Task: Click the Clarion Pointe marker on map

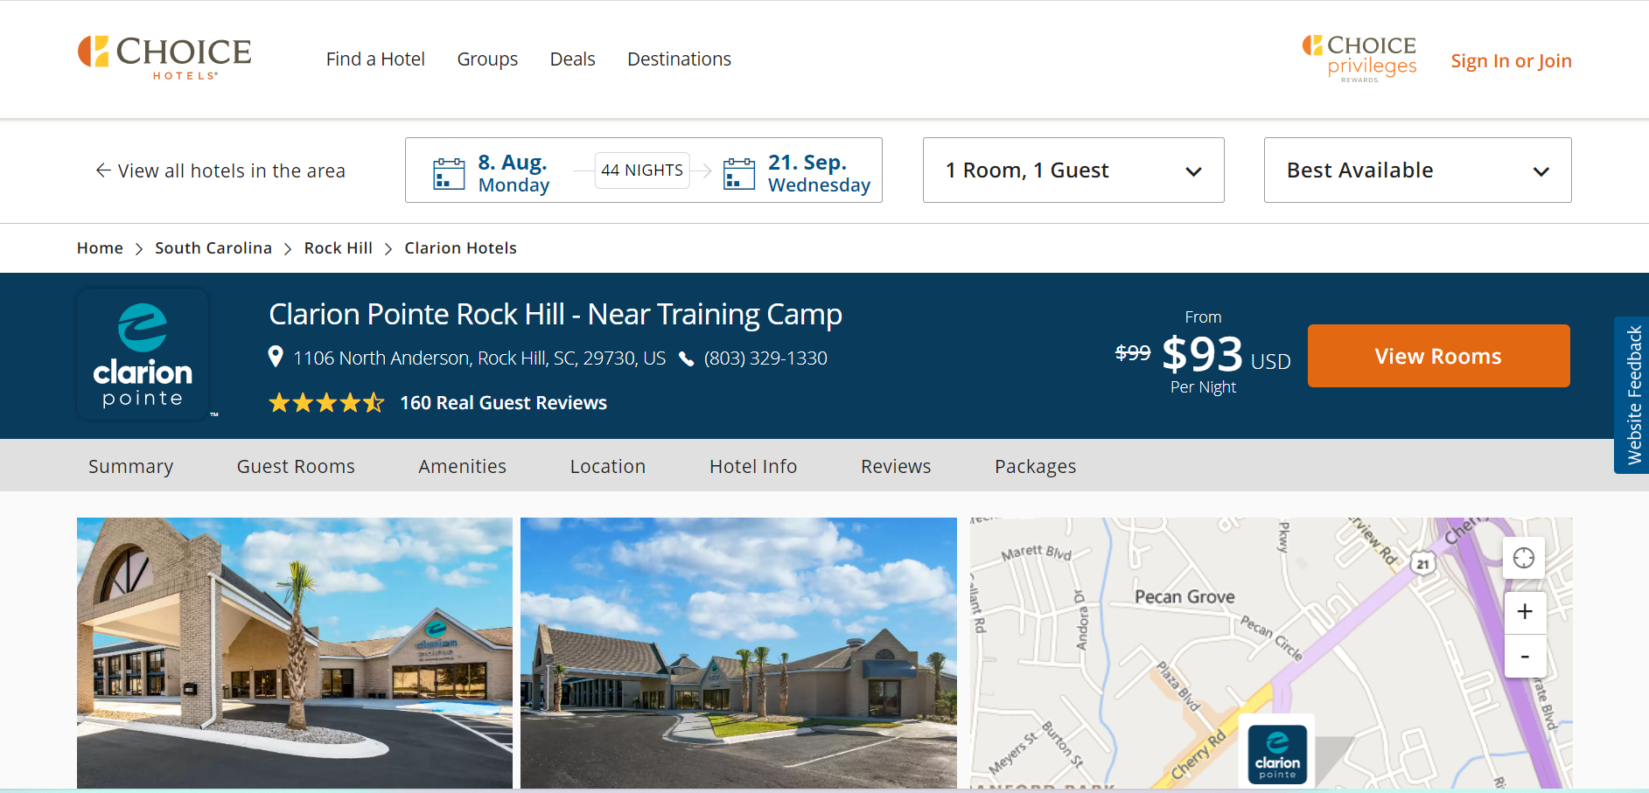Action: [1276, 754]
